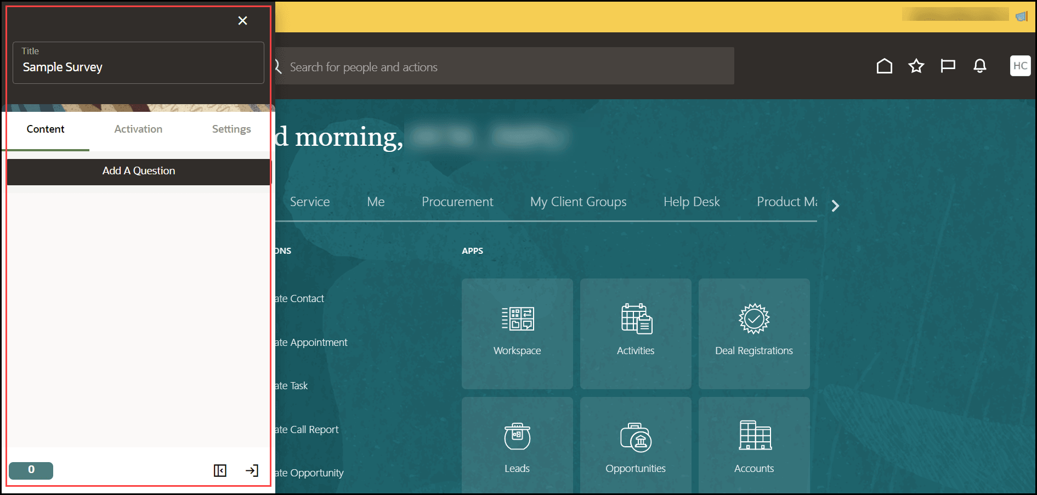
Task: Click the Create Appointment quick action
Action: pos(311,343)
